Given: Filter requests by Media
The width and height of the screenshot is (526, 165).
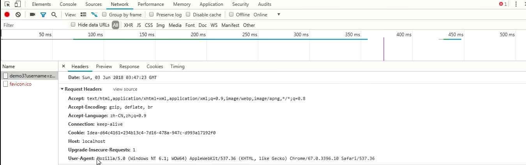Looking at the screenshot, I should point(175,25).
